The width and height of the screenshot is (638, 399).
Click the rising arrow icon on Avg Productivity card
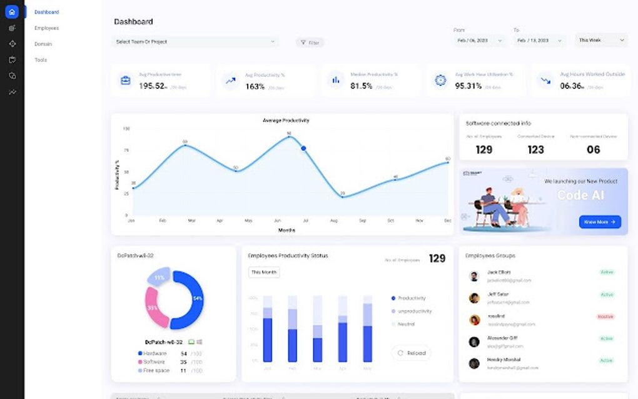231,81
